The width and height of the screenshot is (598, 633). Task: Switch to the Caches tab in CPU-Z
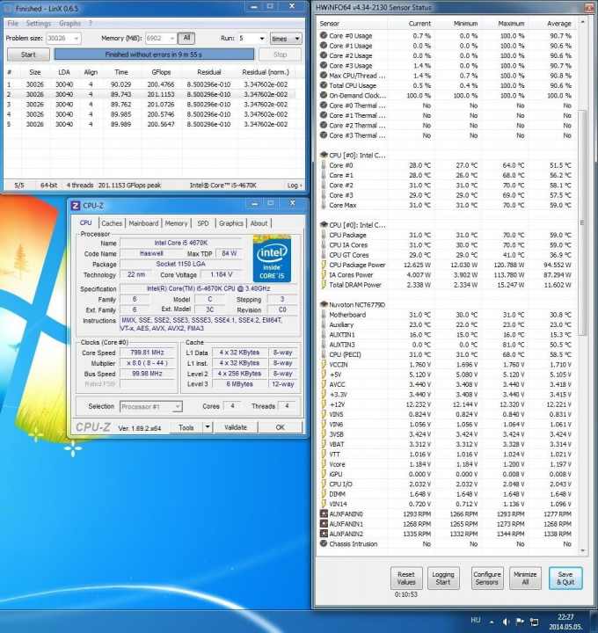click(x=112, y=223)
